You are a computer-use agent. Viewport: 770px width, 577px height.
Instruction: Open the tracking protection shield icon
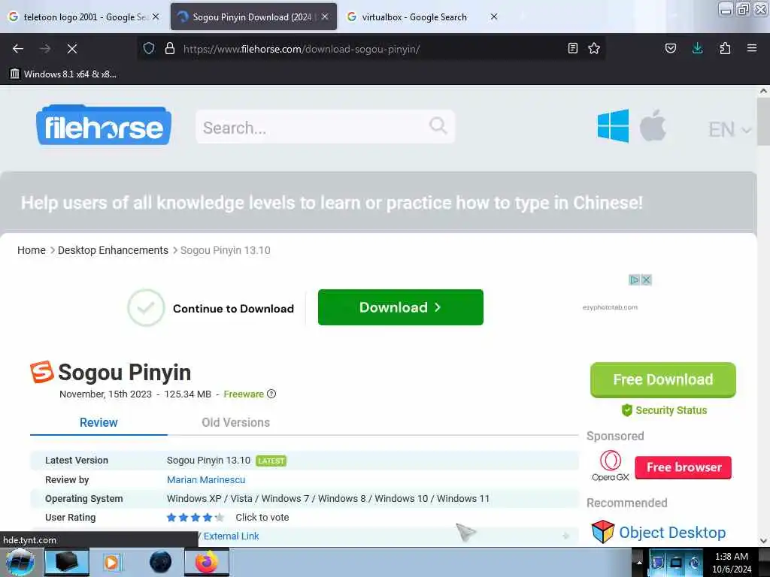tap(149, 48)
